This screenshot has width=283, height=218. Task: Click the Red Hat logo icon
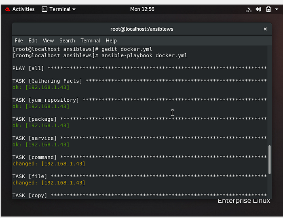point(8,9)
